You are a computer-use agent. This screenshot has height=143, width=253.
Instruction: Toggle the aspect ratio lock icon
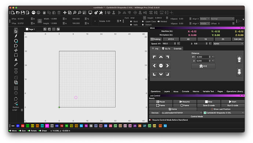(x=40, y=21)
